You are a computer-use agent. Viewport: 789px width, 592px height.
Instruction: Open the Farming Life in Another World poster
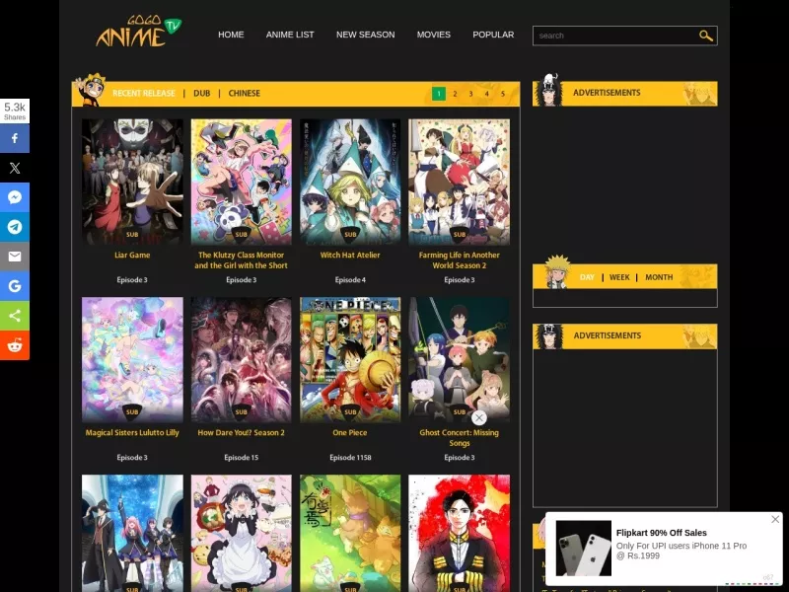pyautogui.click(x=459, y=182)
